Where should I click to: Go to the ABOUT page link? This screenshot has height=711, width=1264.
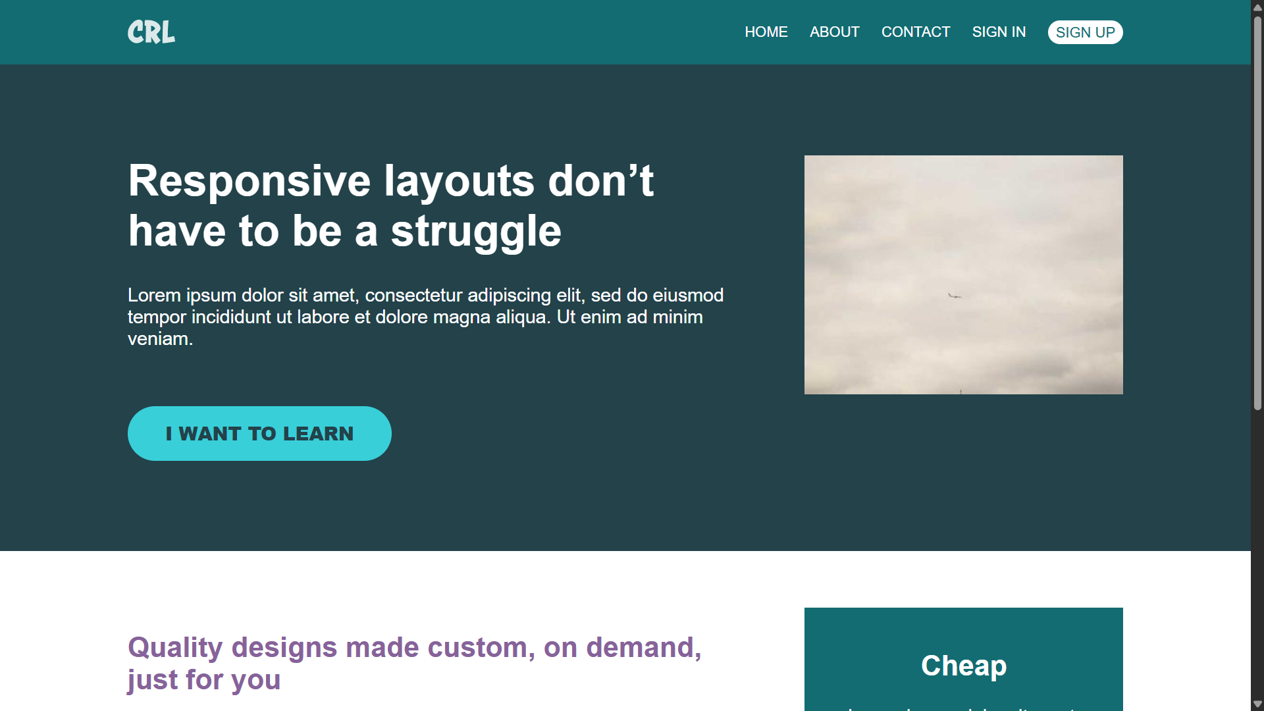coord(834,32)
